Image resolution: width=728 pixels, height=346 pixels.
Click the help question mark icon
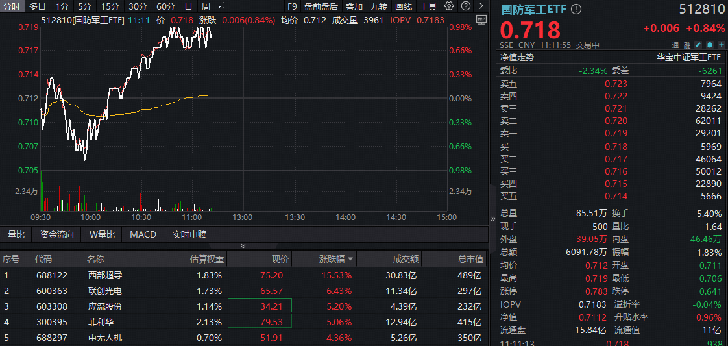pyautogui.click(x=465, y=6)
